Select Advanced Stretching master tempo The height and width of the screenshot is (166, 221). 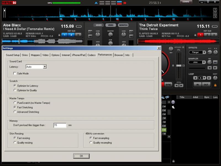click(x=15, y=112)
